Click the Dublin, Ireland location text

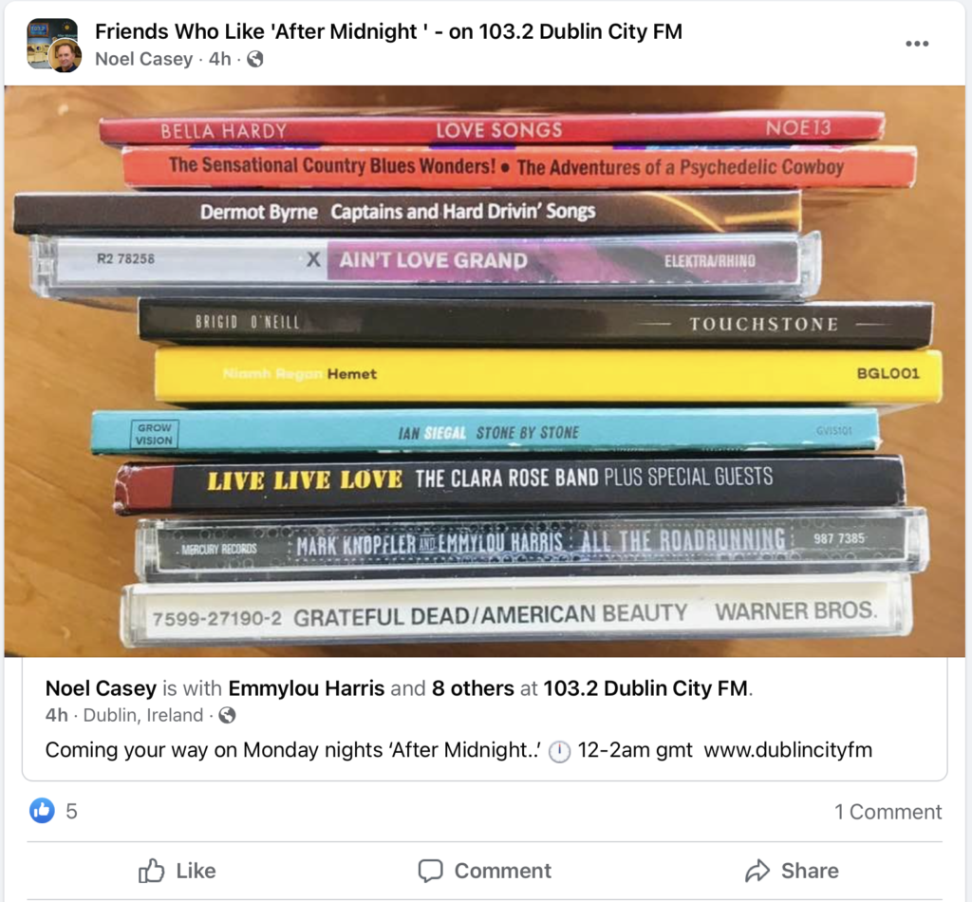click(143, 715)
